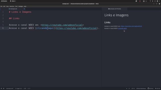Image resolution: width=161 pixels, height=90 pixels.
Task: Click line number 5 in the gutter
Action: tap(3, 25)
